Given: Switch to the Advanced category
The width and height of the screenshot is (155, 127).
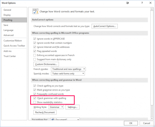Looking at the screenshot, I should (x=9, y=35).
